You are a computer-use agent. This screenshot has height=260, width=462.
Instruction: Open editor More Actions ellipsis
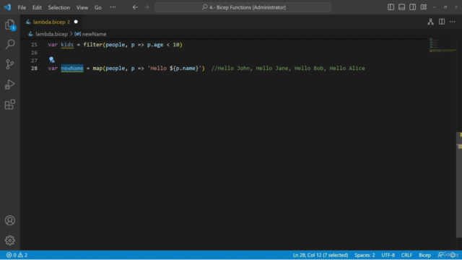coord(453,22)
